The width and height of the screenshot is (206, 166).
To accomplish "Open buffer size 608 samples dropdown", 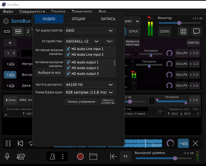I will point(90,92).
